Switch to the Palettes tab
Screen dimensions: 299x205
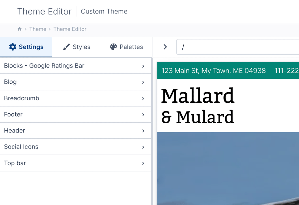pos(127,47)
